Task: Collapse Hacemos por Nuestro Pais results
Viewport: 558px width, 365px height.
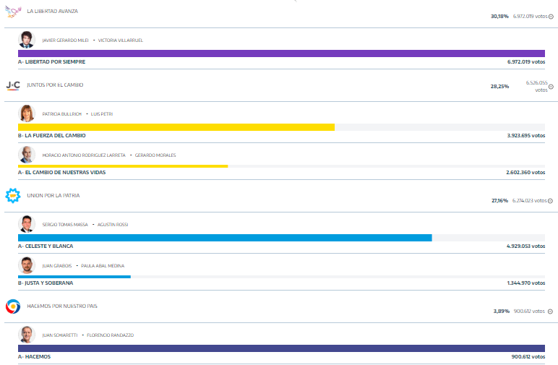Action: pyautogui.click(x=550, y=312)
